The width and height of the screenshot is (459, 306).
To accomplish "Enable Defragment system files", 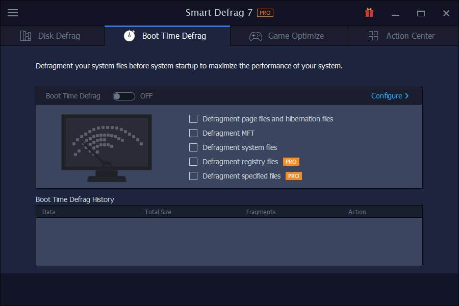I will click(x=193, y=147).
